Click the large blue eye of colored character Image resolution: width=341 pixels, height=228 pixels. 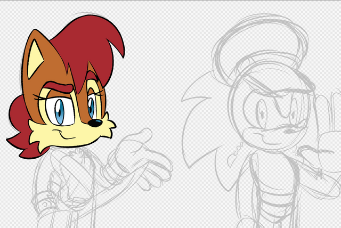click(x=59, y=112)
